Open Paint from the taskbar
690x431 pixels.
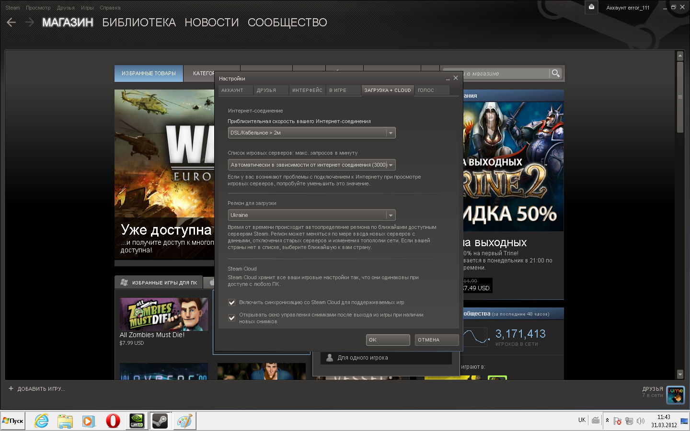tap(184, 421)
